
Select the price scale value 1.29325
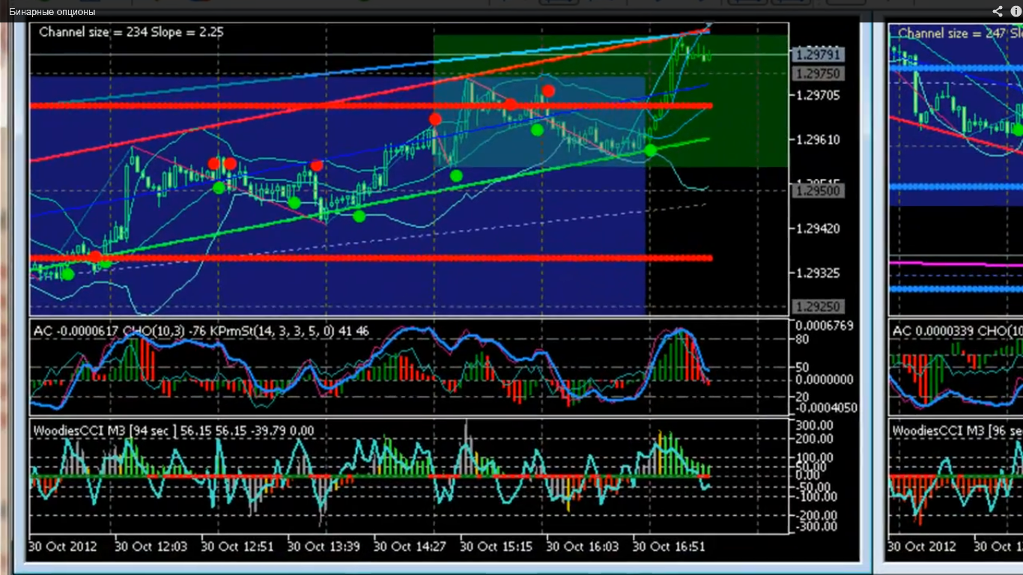[819, 273]
